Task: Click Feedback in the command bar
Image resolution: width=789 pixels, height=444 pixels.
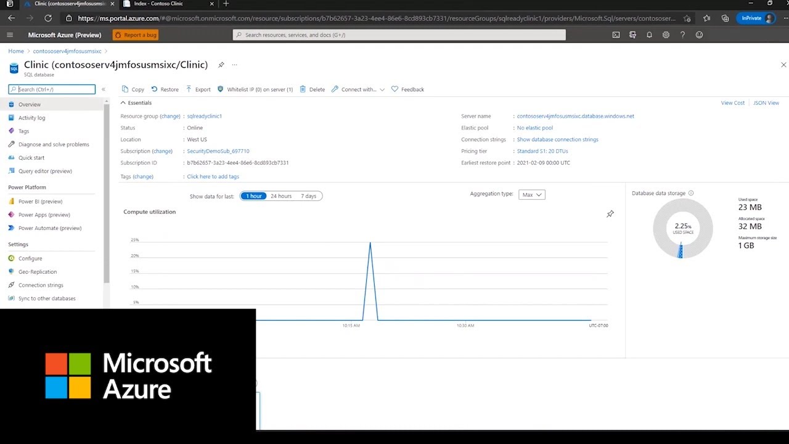Action: [407, 89]
